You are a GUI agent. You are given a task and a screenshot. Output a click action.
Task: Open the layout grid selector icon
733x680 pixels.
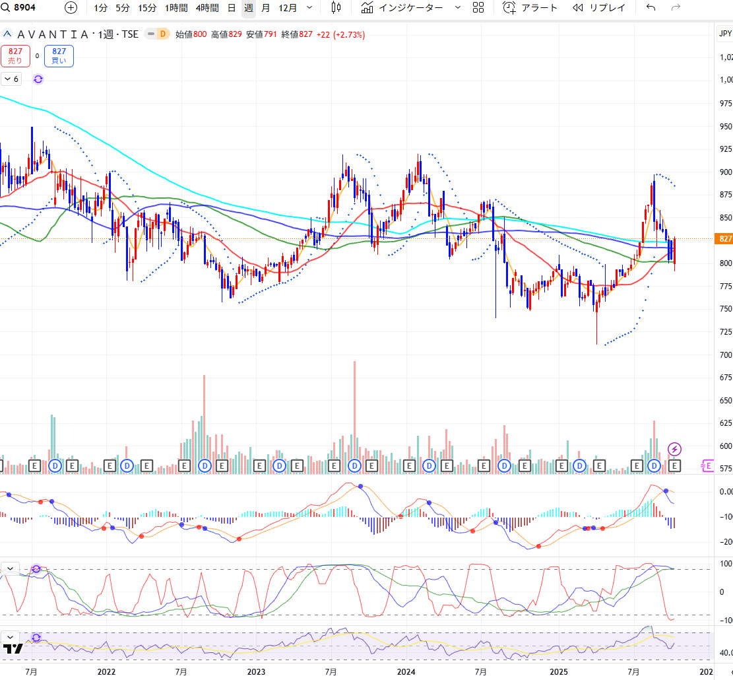pyautogui.click(x=478, y=8)
